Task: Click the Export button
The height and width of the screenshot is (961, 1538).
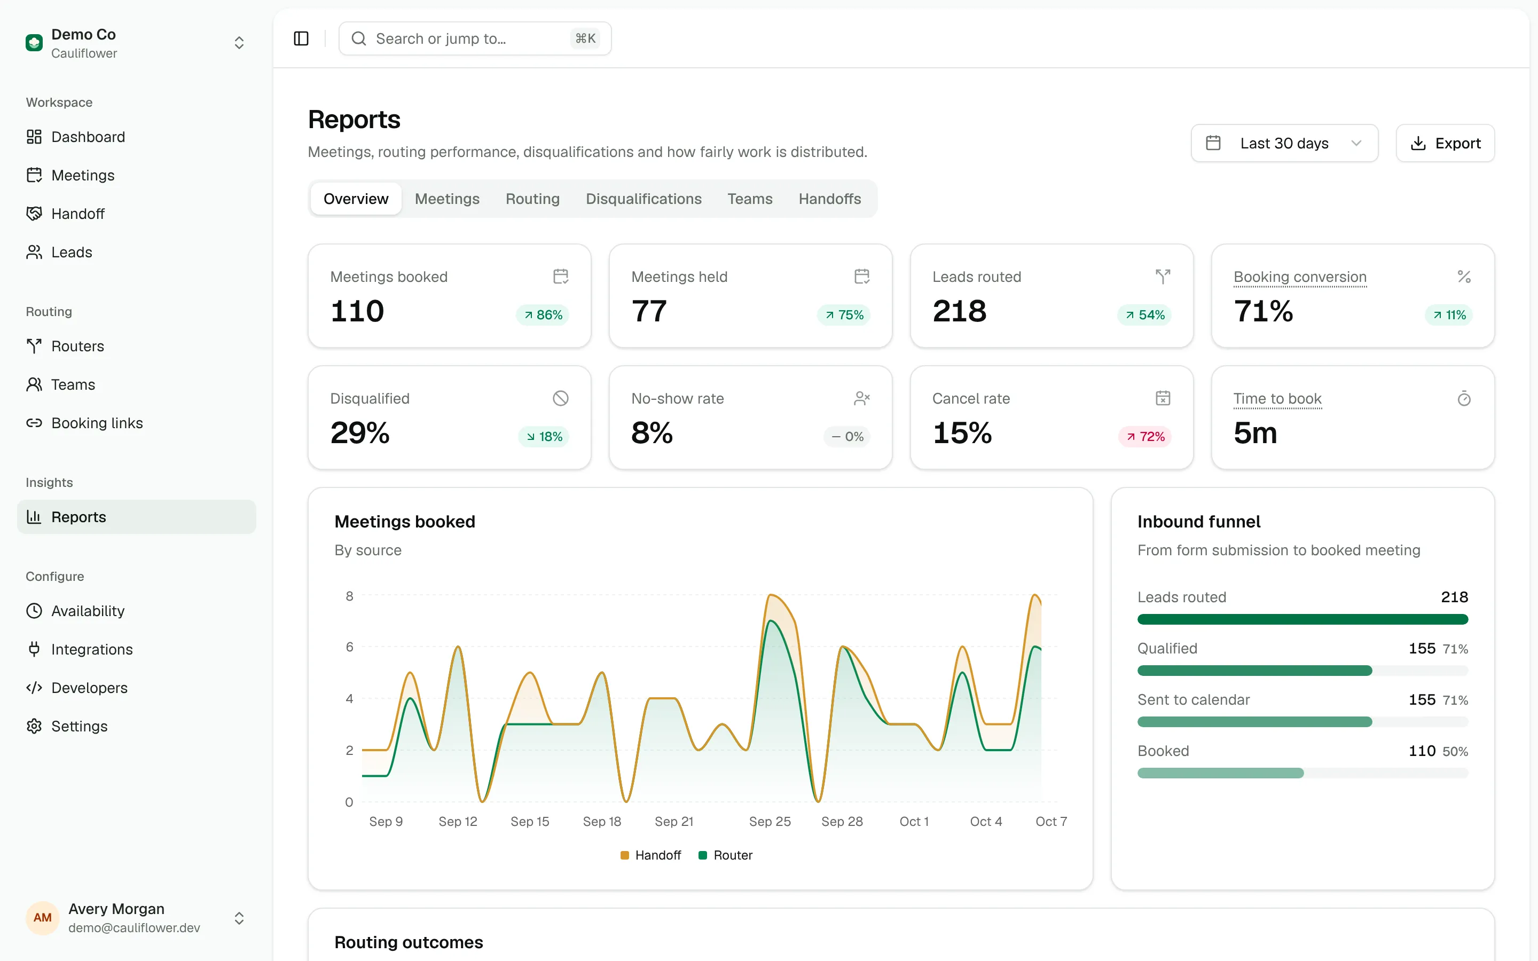Action: pyautogui.click(x=1445, y=143)
